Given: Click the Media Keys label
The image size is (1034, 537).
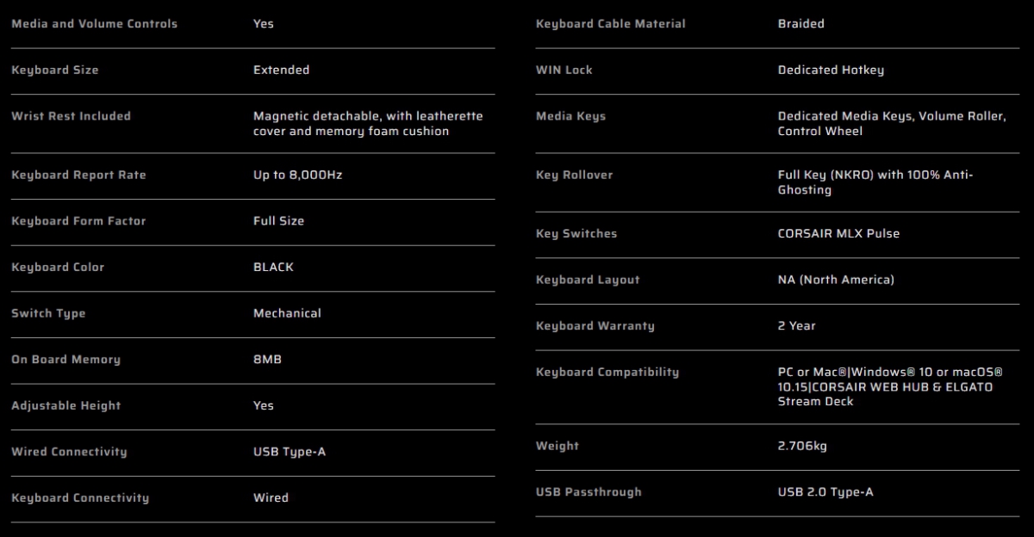Looking at the screenshot, I should point(570,117).
